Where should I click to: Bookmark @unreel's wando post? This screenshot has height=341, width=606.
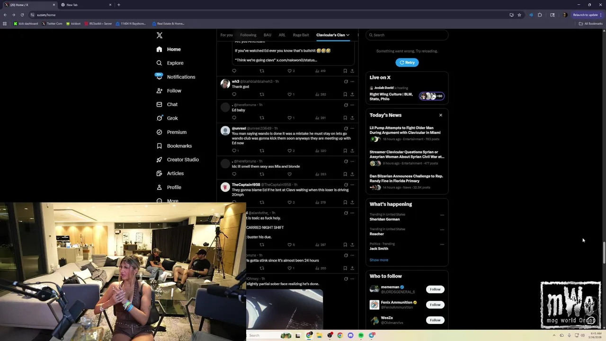point(345,151)
